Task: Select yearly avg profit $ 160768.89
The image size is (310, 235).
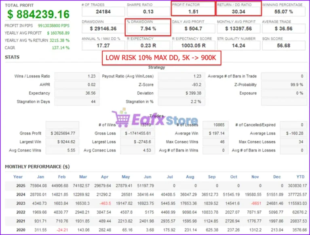Action: coord(58,33)
